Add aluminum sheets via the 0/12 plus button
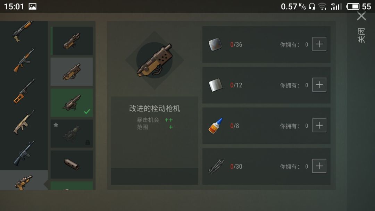The image size is (375, 211). pos(319,85)
